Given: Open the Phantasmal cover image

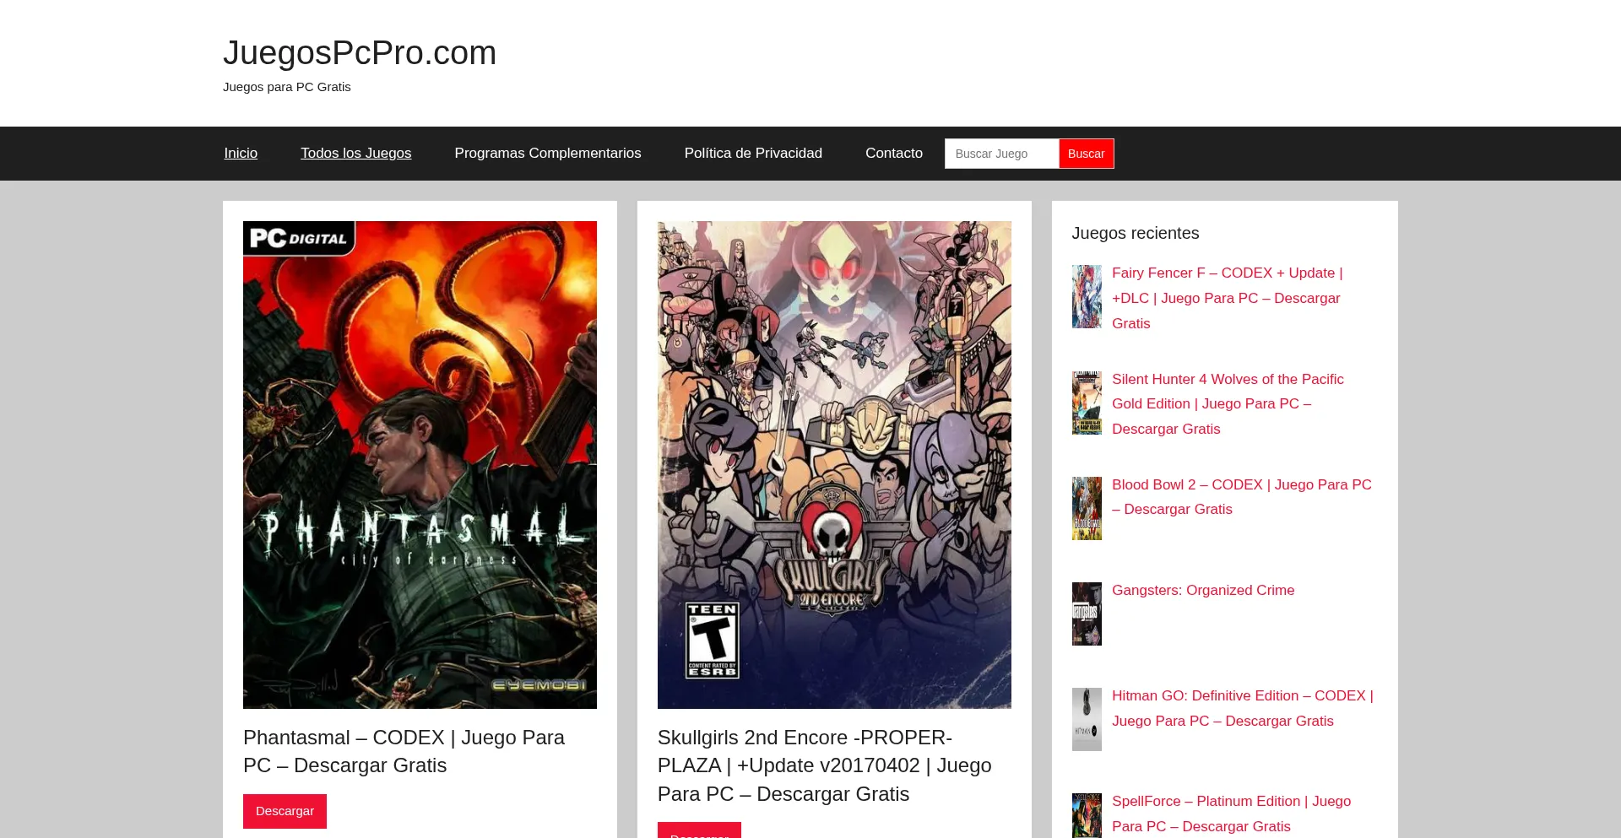Looking at the screenshot, I should coord(420,465).
